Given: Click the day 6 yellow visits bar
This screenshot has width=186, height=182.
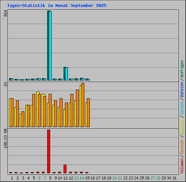Looking at the screenshot, I should click(x=37, y=109).
